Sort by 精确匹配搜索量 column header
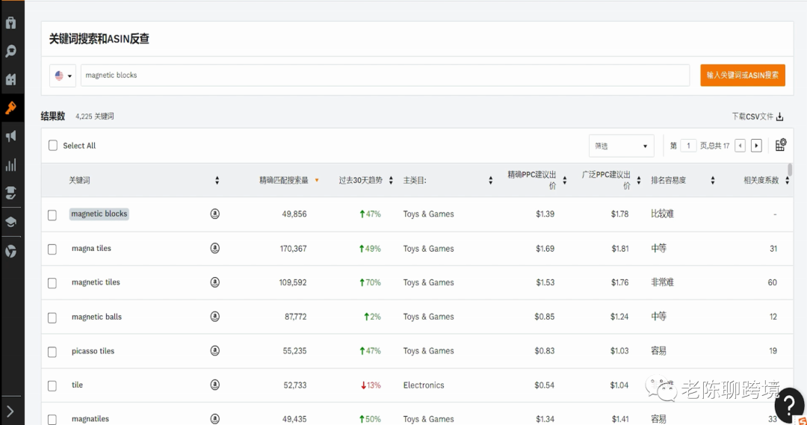Screen dimensions: 807x425 click(x=284, y=180)
